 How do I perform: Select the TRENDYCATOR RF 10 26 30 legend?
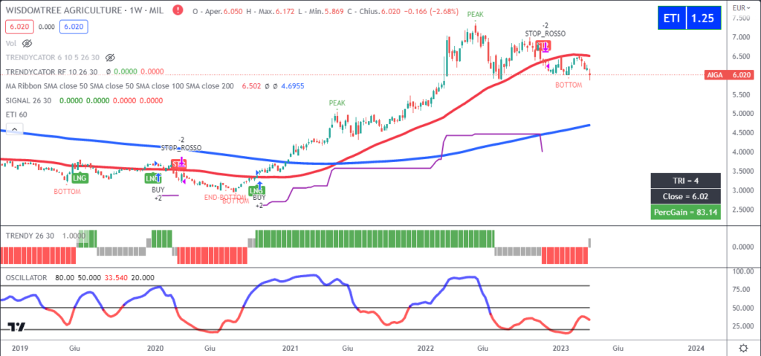pyautogui.click(x=51, y=71)
